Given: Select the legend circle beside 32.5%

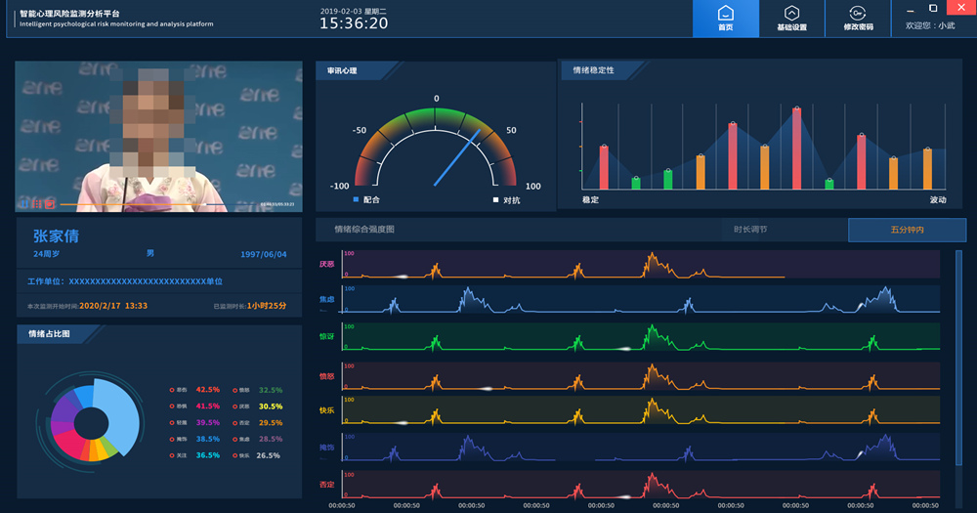Looking at the screenshot, I should 234,390.
